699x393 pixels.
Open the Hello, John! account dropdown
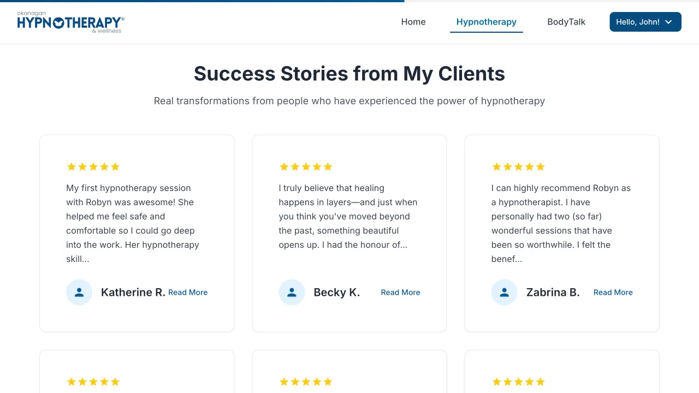click(x=645, y=22)
